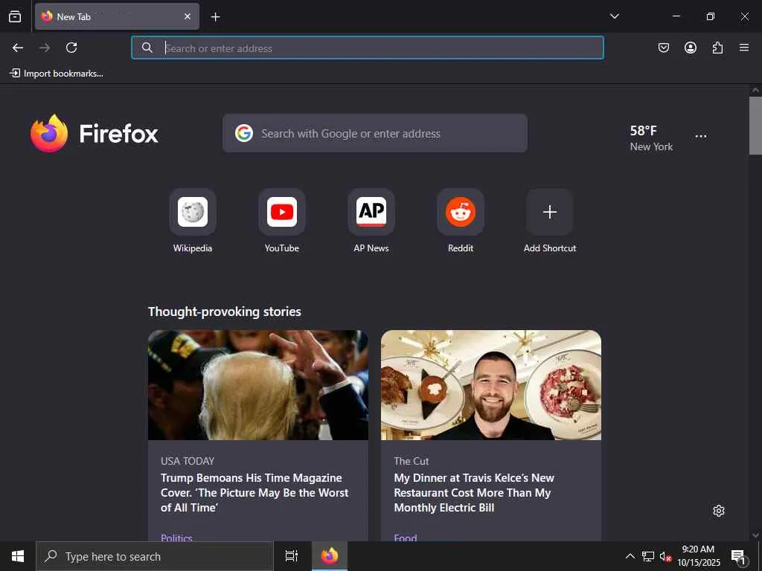The image size is (762, 571).
Task: Click the Politics topic link
Action: click(x=176, y=537)
